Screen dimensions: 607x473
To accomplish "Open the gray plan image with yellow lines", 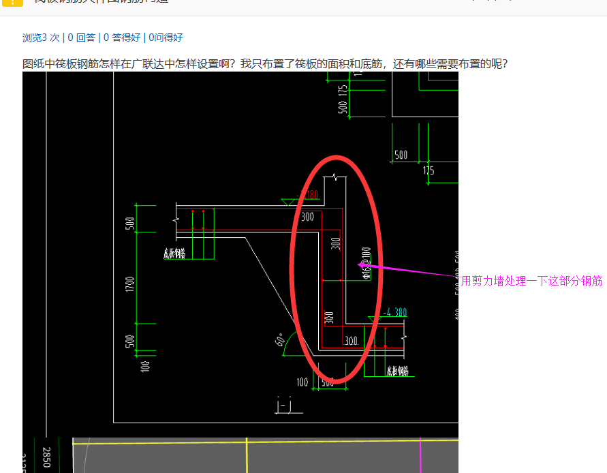I will [x=266, y=455].
